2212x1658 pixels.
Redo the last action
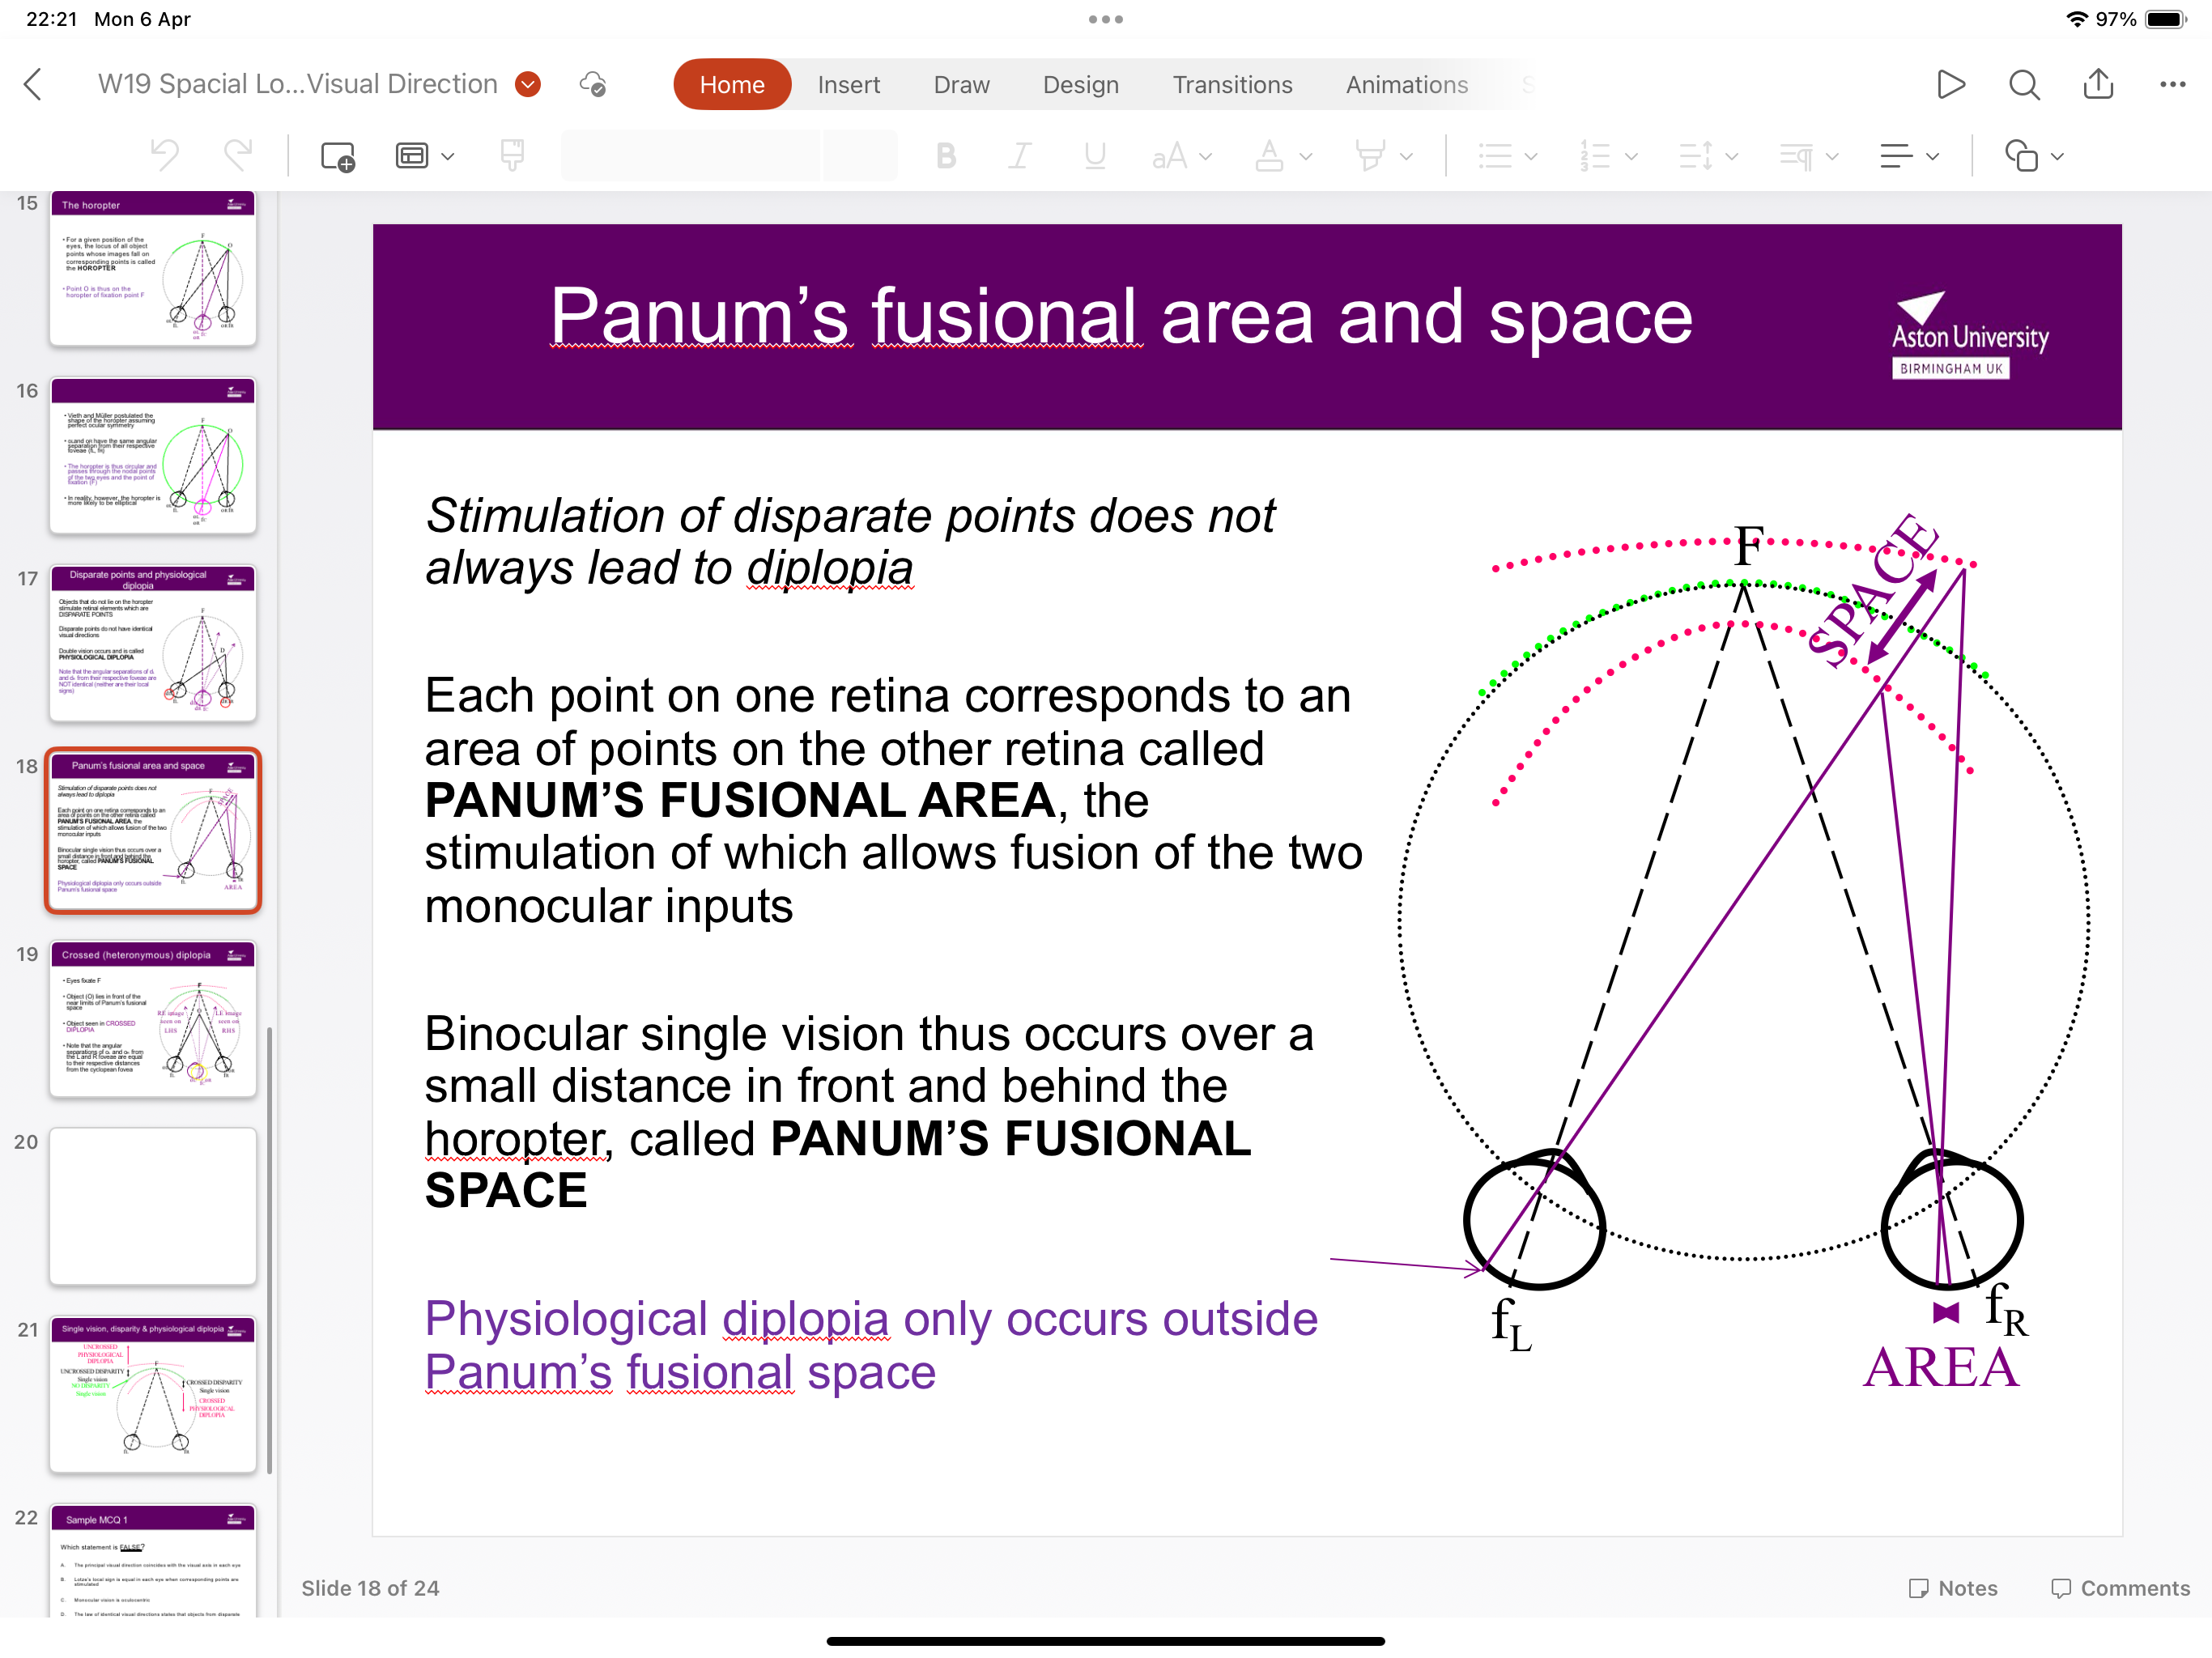click(x=238, y=156)
